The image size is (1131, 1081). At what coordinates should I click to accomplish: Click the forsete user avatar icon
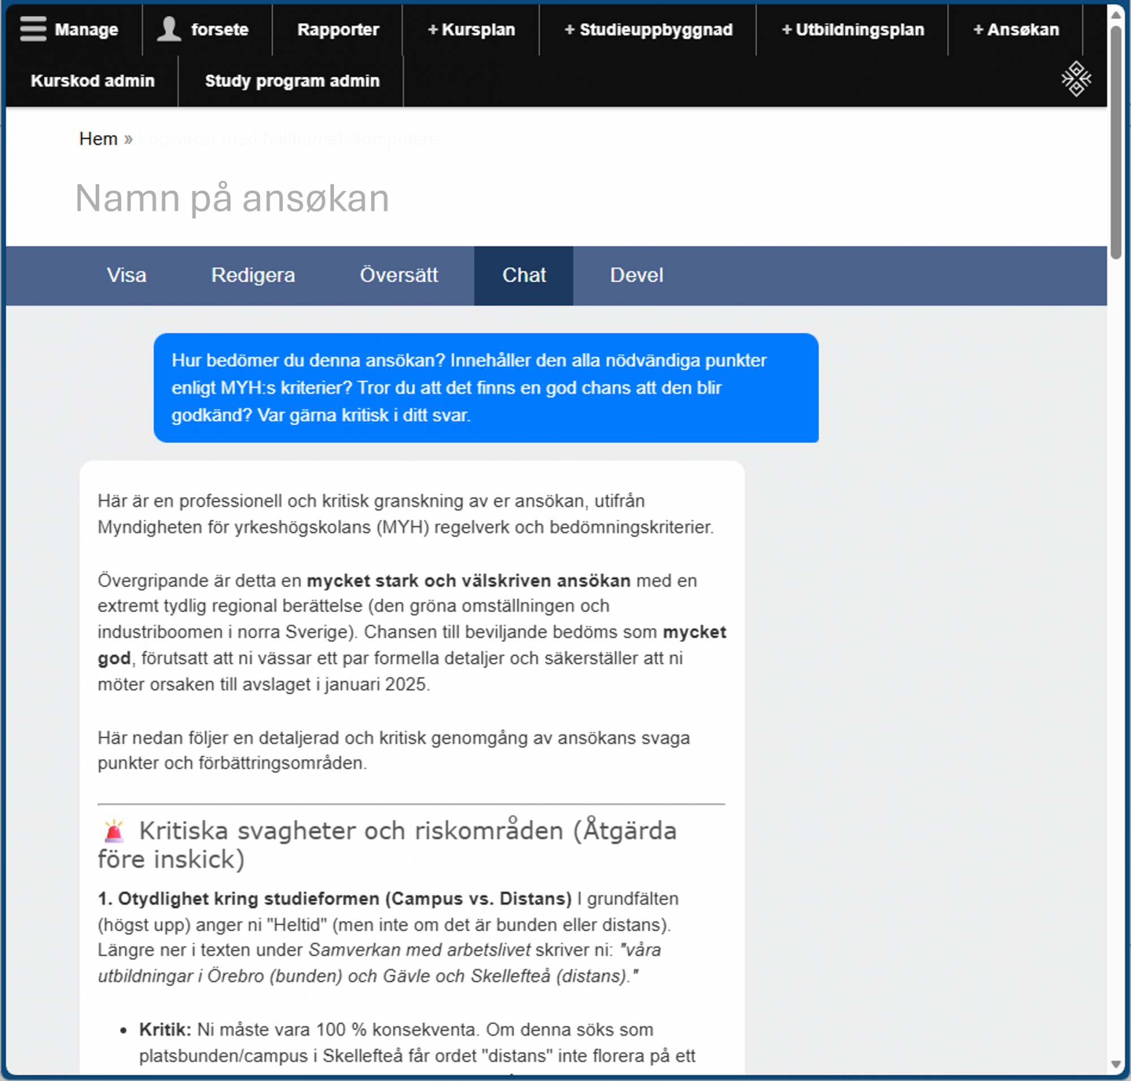[x=169, y=29]
